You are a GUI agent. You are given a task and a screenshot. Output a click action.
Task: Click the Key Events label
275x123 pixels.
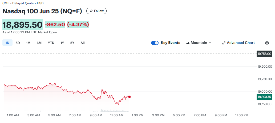(x=171, y=43)
